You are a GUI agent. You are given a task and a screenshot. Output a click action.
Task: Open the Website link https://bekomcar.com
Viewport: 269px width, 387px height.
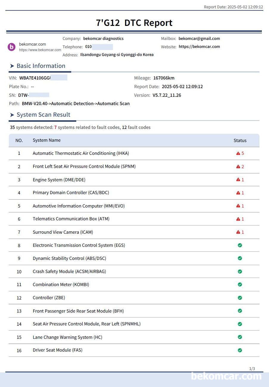pos(199,47)
